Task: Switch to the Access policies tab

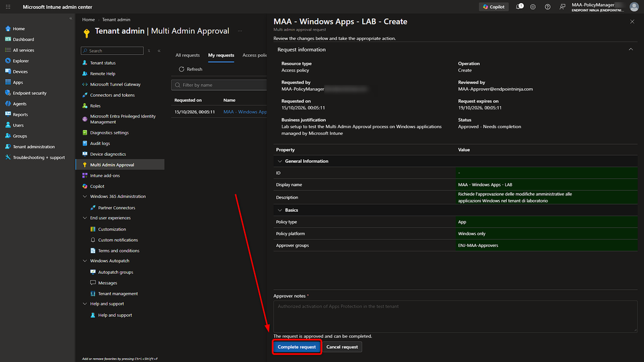Action: pos(255,55)
